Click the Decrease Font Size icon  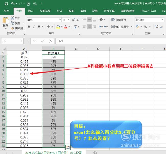(x=78, y=20)
